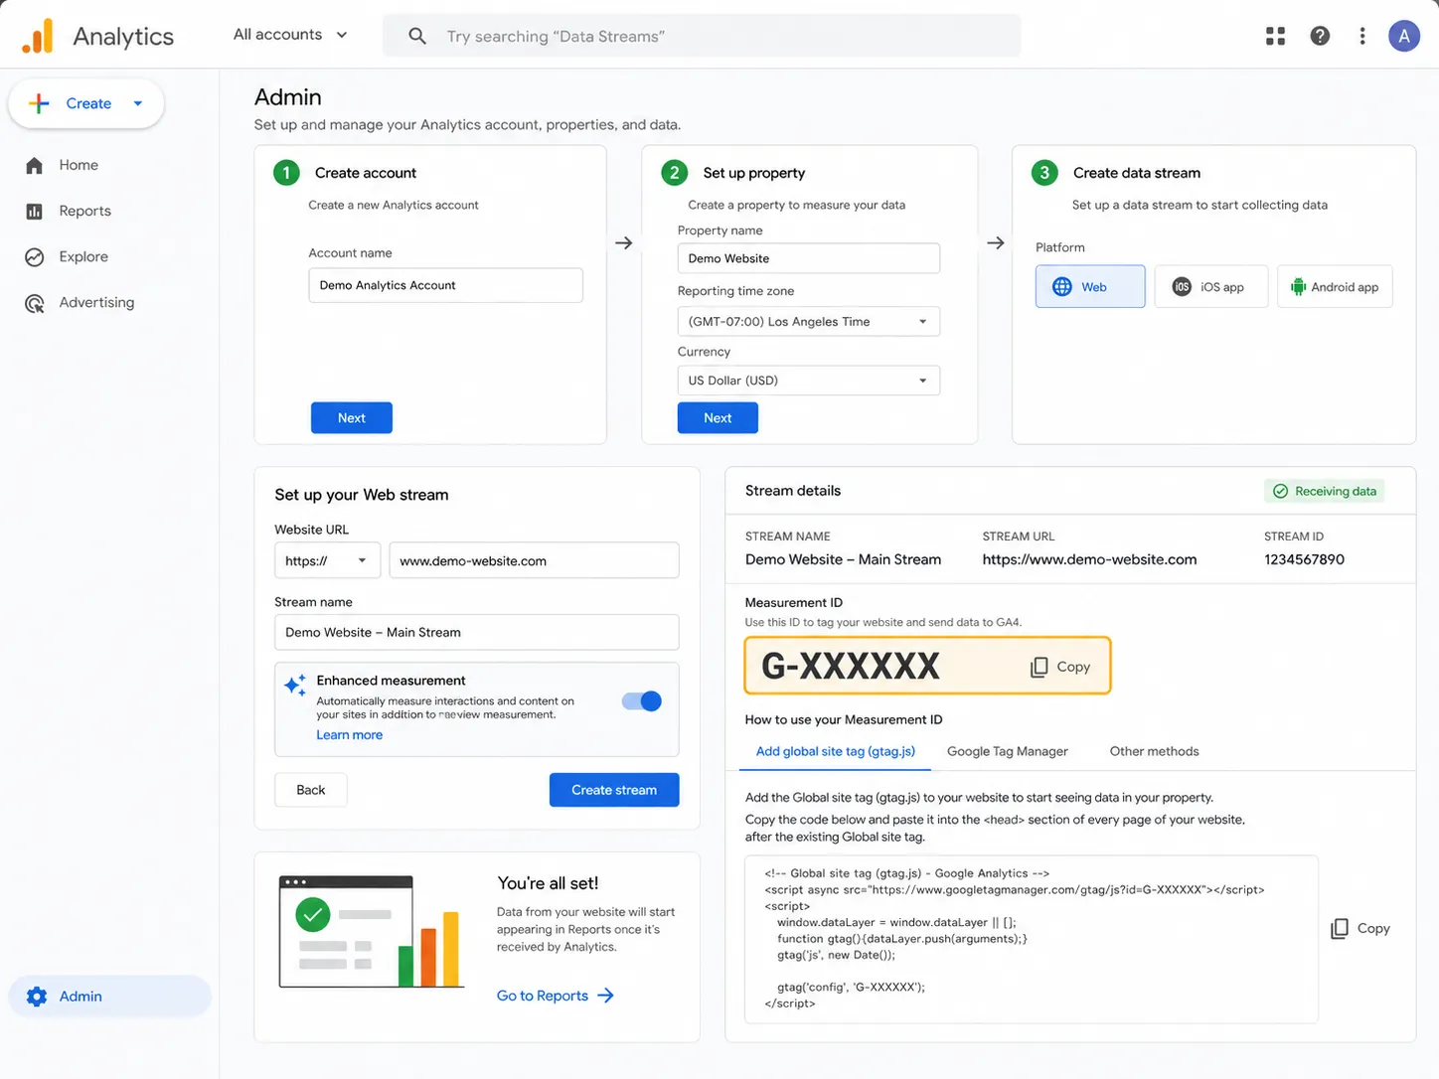Open the Google apps grid icon
The image size is (1439, 1079).
[1275, 36]
